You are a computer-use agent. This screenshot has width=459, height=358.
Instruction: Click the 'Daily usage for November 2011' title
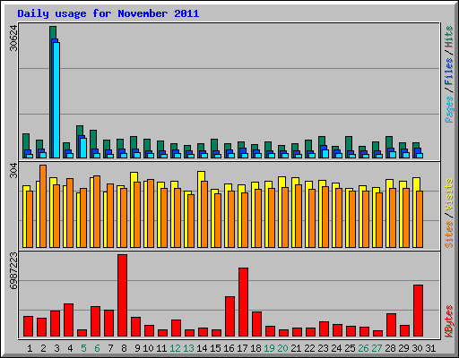(108, 13)
